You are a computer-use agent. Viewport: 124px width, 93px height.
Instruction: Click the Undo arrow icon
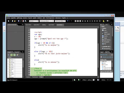[67, 21]
